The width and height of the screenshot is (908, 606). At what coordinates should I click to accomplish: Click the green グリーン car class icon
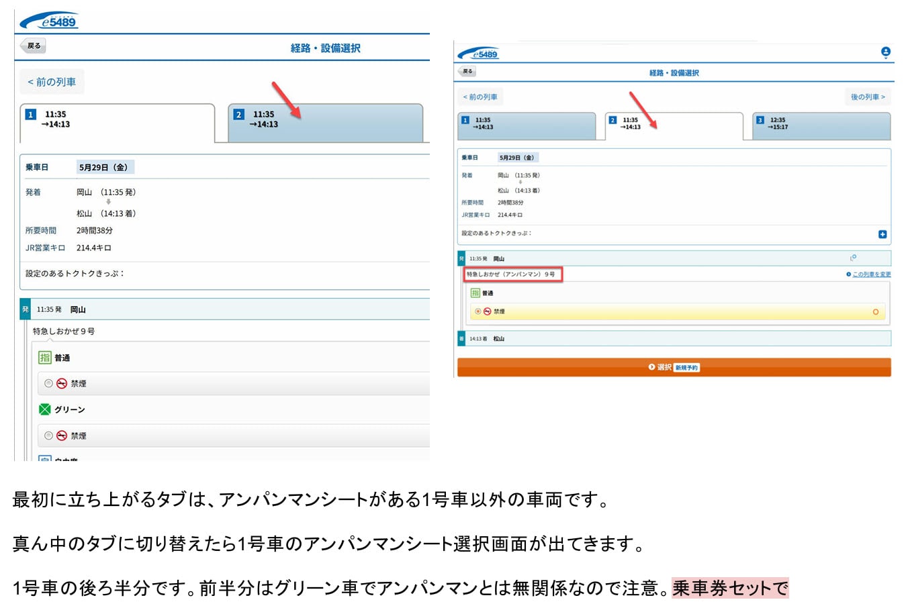[45, 409]
